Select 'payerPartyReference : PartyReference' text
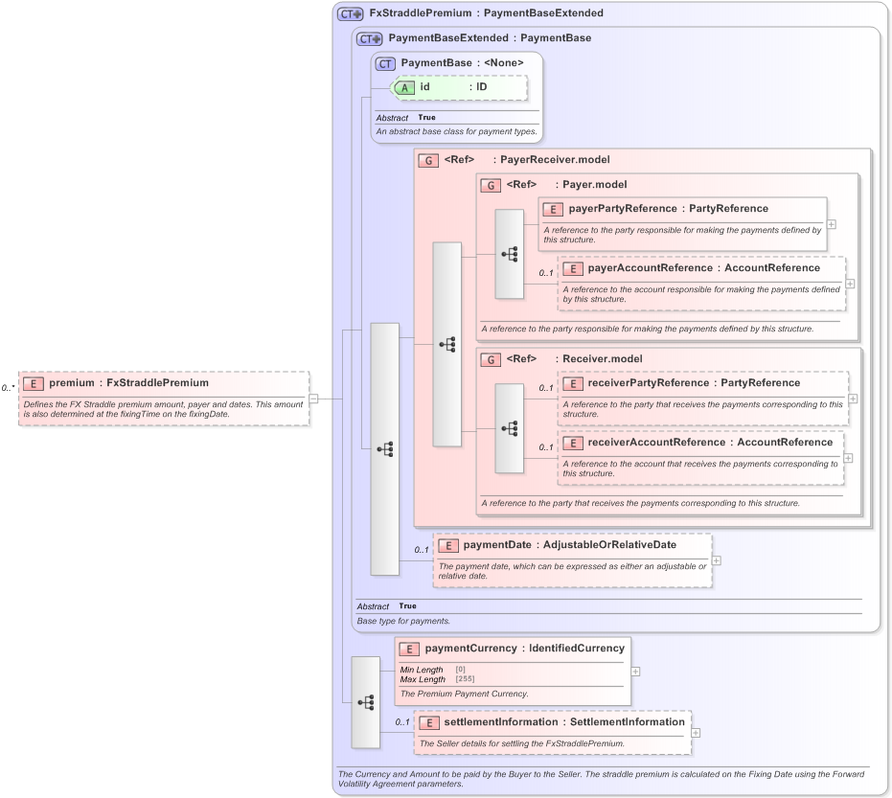 click(x=669, y=208)
